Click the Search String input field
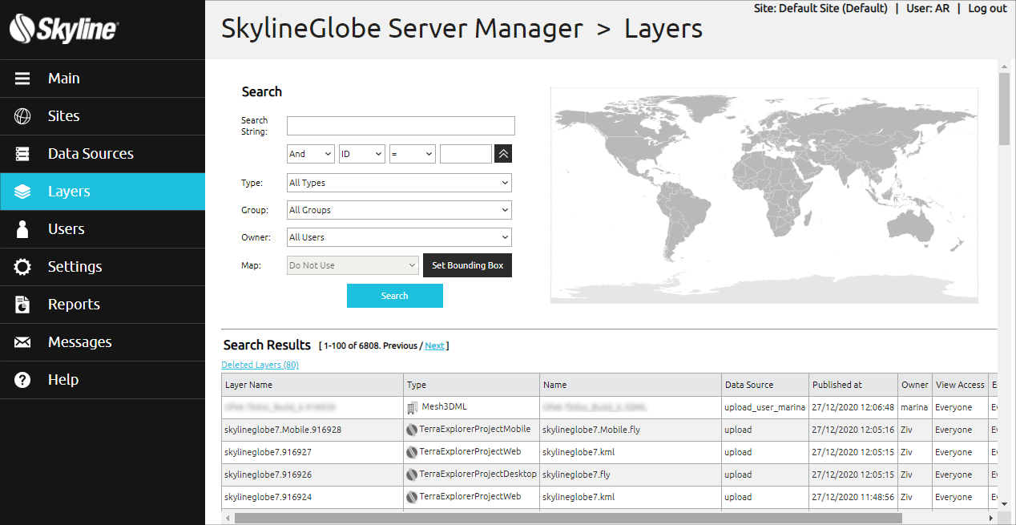This screenshot has height=525, width=1016. tap(401, 126)
